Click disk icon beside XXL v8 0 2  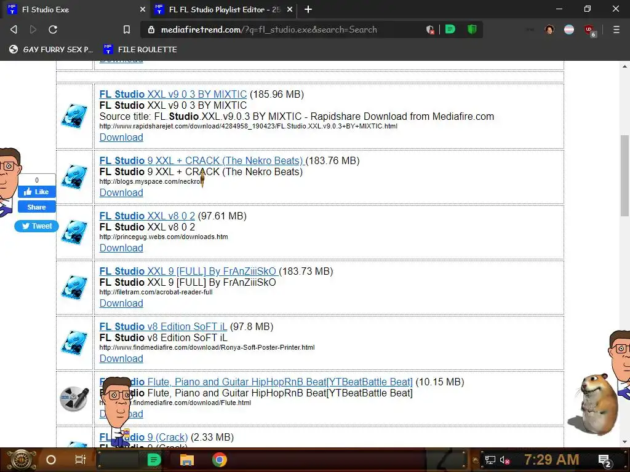pos(74,232)
